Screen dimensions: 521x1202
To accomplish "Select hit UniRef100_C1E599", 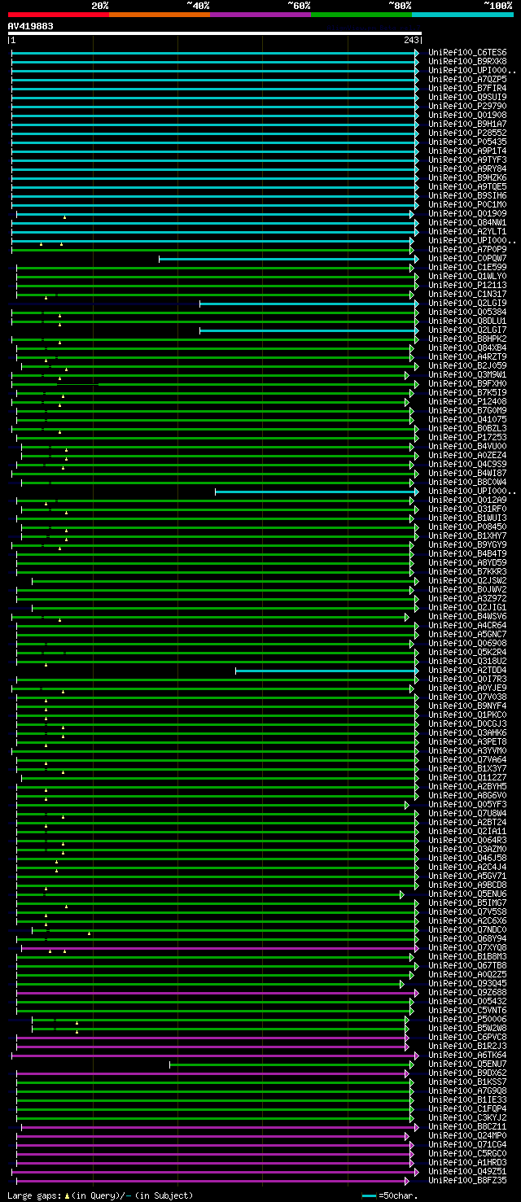I will coord(467,267).
